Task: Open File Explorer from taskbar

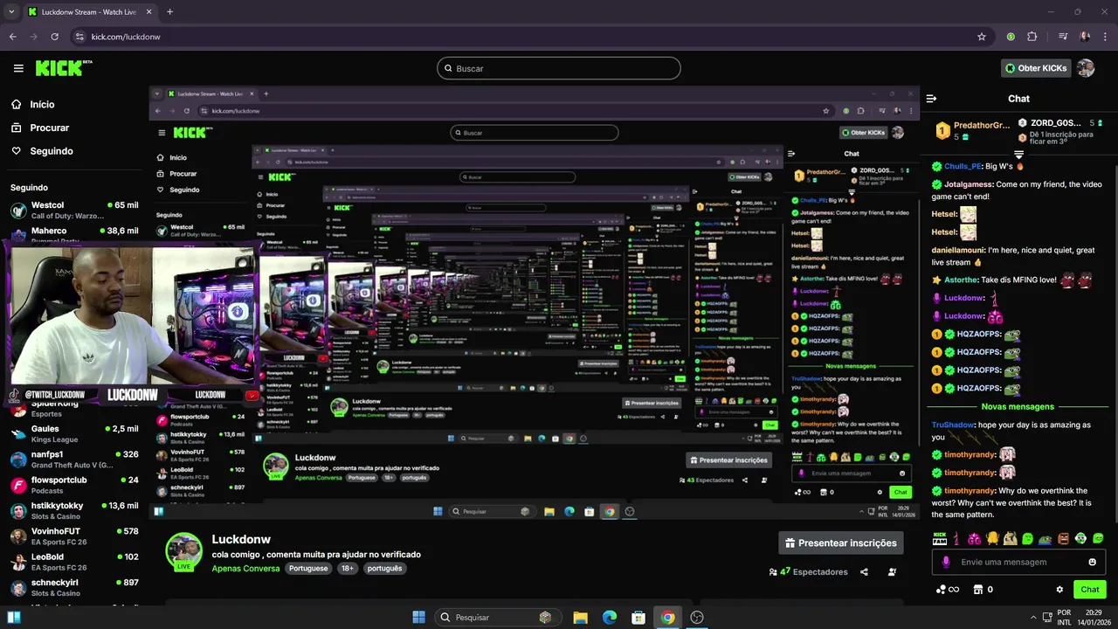Action: (x=580, y=618)
